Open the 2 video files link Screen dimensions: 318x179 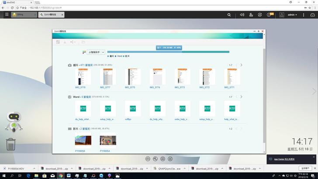[85, 129]
